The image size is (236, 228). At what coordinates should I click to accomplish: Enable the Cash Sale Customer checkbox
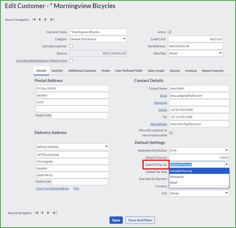tap(71, 46)
